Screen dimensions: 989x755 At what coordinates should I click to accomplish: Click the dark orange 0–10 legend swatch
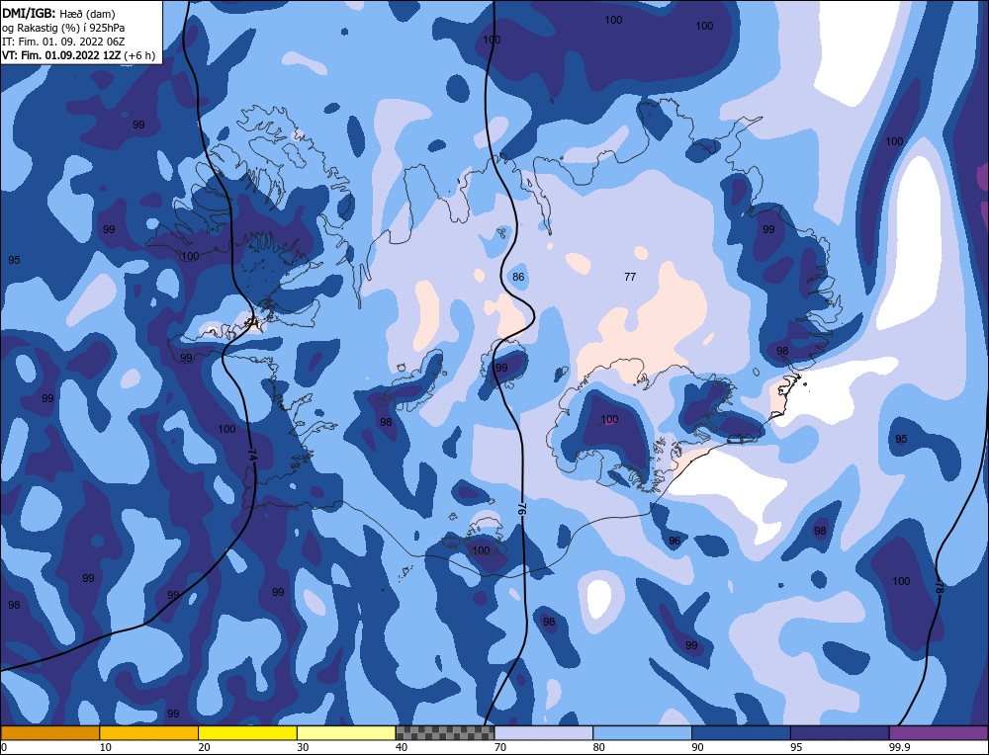(x=50, y=733)
